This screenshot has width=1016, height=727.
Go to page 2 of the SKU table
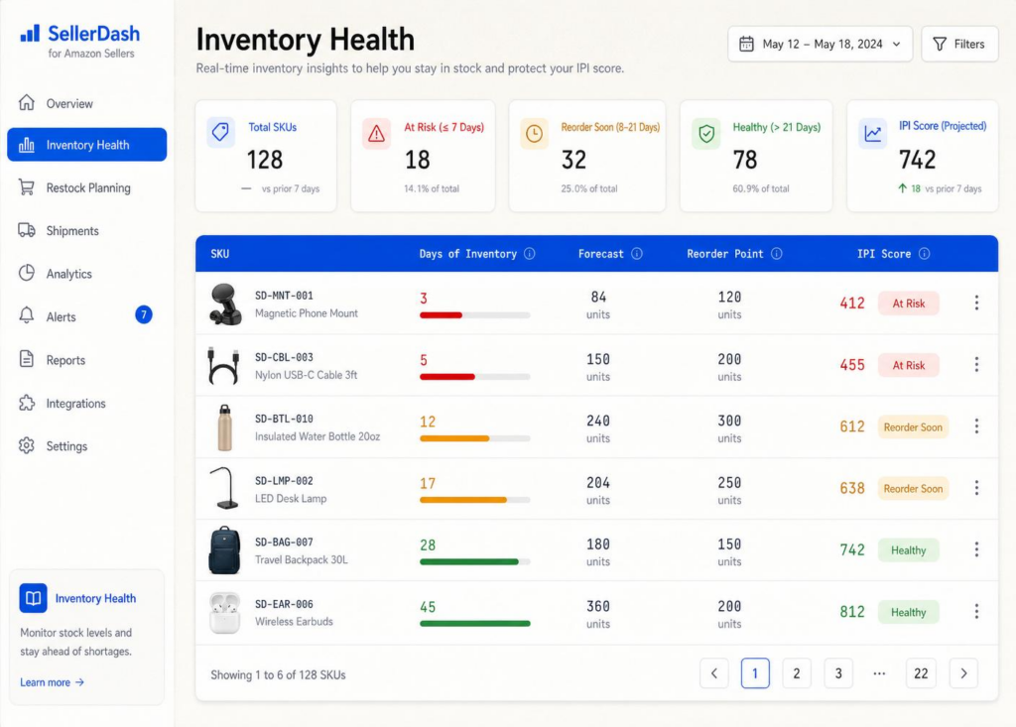[x=797, y=673]
